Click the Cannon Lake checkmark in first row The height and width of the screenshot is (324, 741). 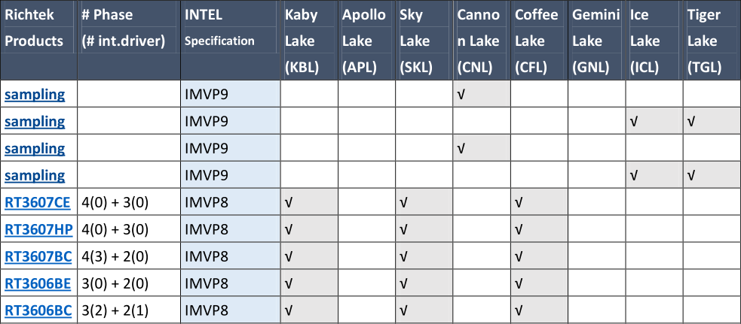coord(482,95)
